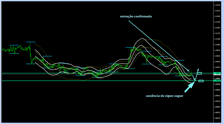The width and height of the screenshot is (224, 124).
Task: Click the 1.08755 price scale label
Action: click(x=217, y=113)
